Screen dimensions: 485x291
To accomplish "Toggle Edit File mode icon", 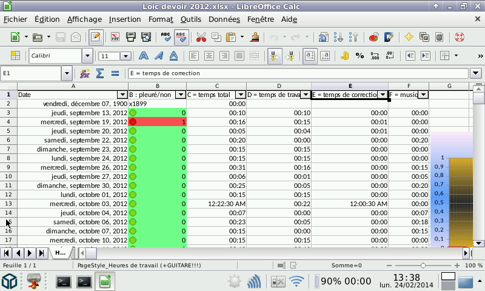I will [x=96, y=37].
